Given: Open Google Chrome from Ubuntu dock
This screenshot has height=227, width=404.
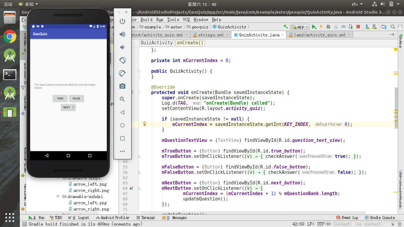Looking at the screenshot, I should pos(10,37).
